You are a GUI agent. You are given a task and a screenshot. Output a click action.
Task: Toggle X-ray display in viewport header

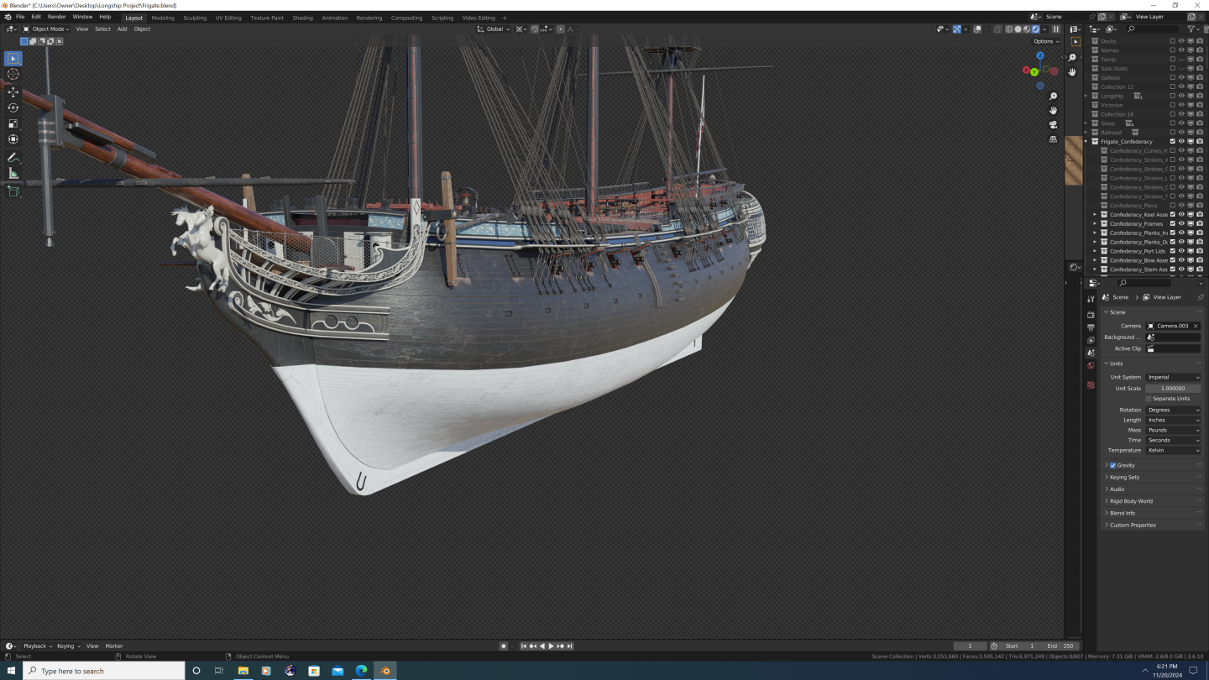click(997, 29)
